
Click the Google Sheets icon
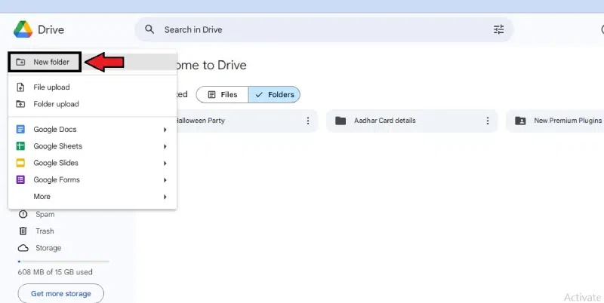20,146
